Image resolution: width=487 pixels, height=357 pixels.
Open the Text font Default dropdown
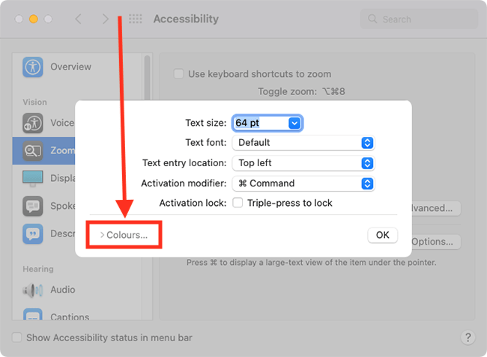point(303,143)
